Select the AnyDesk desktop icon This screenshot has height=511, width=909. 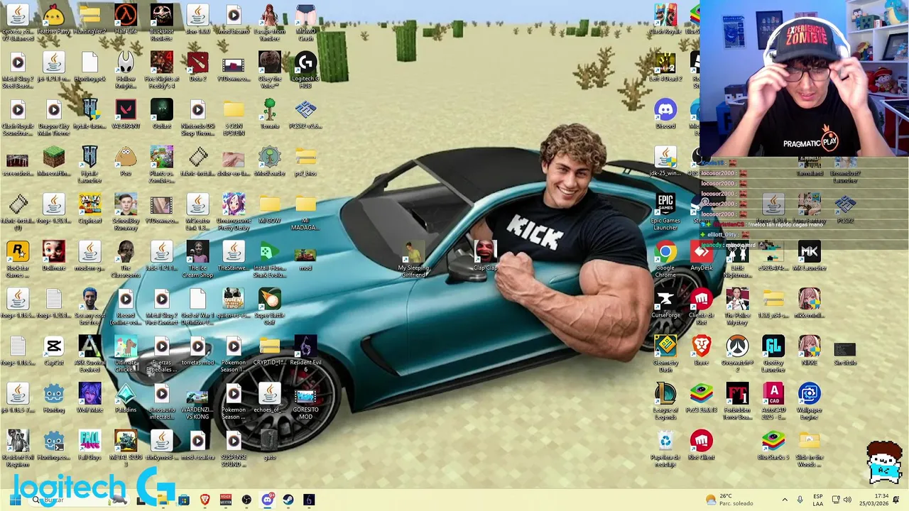point(702,256)
